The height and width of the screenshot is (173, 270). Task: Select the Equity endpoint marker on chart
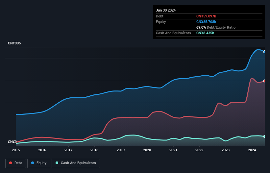tap(264, 52)
